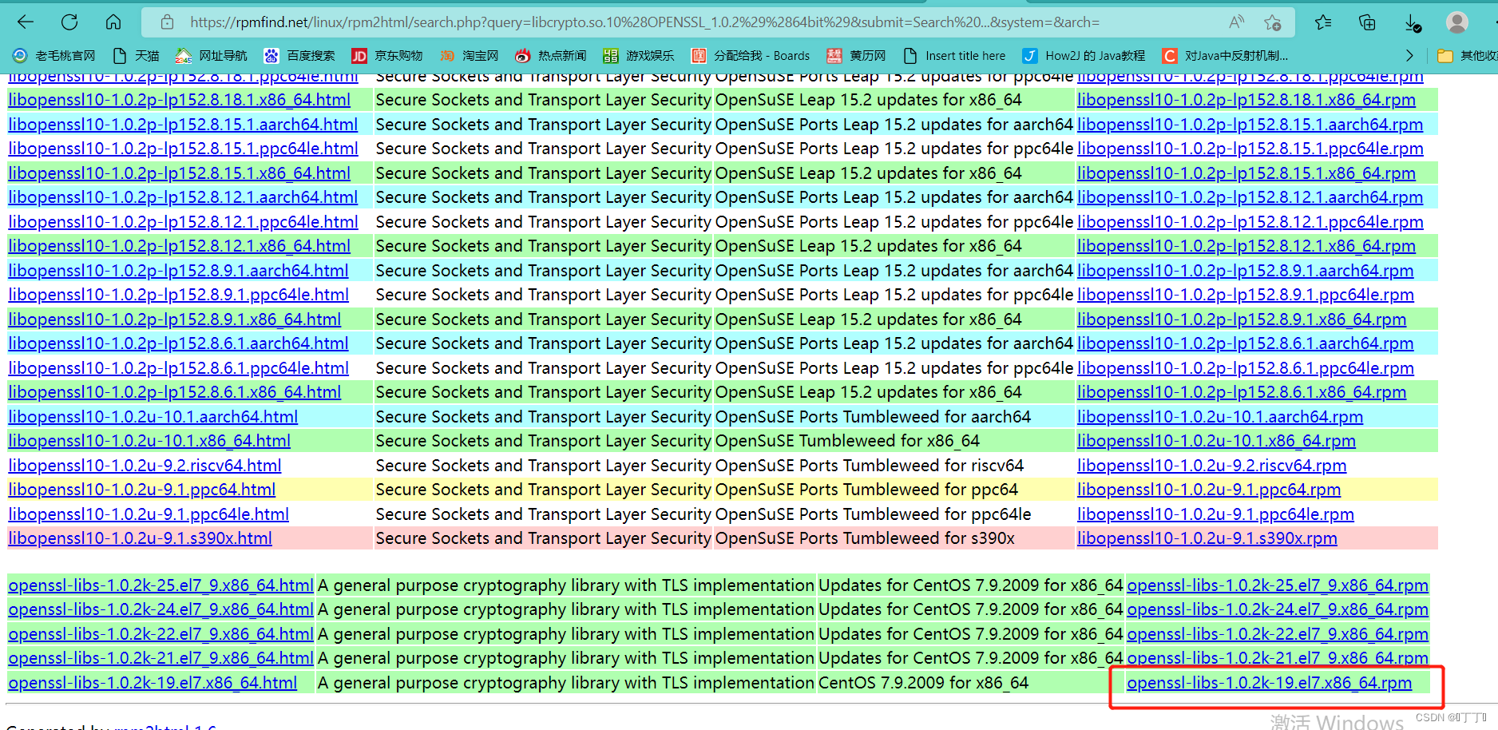Open libopenssl10-1.0.2p-lp152.8.6.1.ppc64le.html link
The height and width of the screenshot is (730, 1498).
tap(179, 368)
